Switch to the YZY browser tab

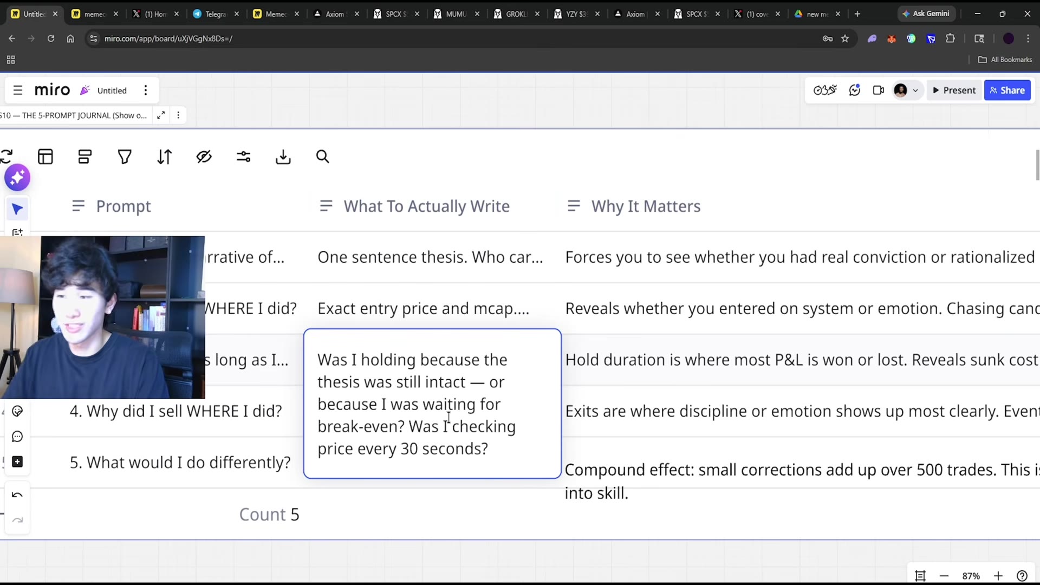[x=576, y=14]
